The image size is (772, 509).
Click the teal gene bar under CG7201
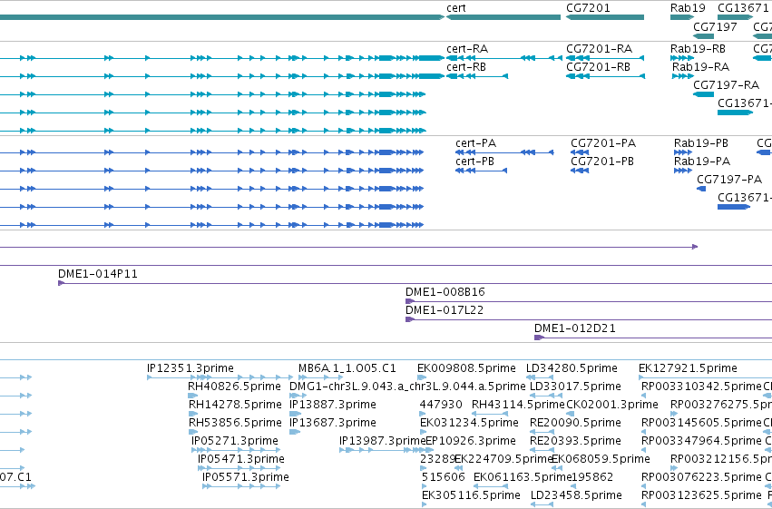(605, 17)
